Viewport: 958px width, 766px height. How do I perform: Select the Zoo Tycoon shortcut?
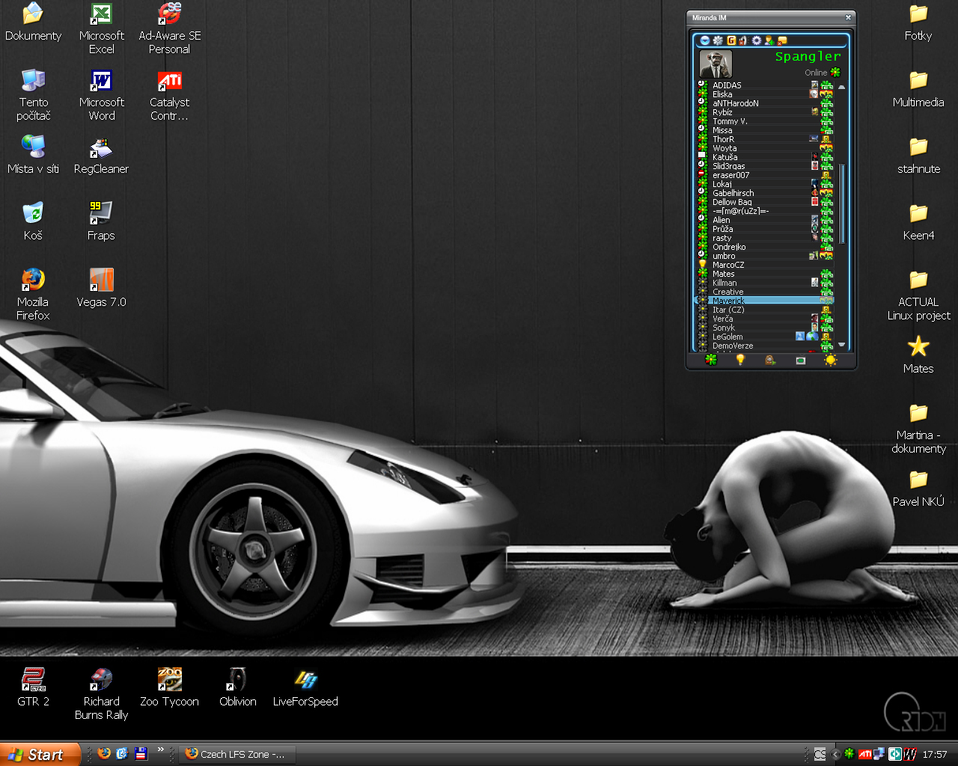click(x=170, y=687)
